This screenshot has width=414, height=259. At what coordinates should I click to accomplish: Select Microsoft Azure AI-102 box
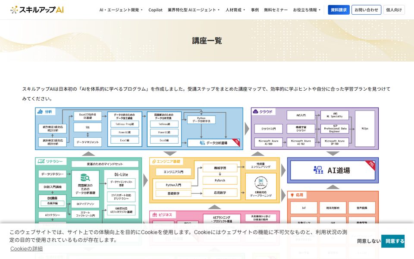click(x=301, y=142)
